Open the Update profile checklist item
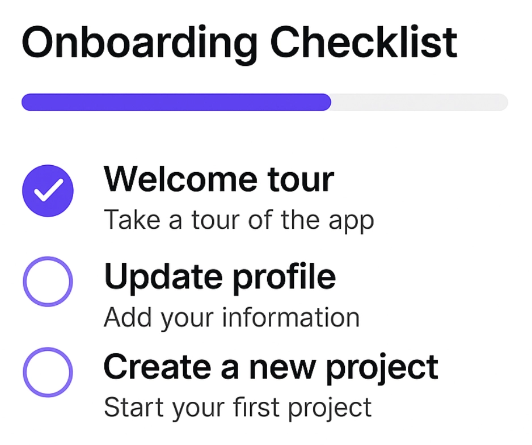Viewport: 532px width, 445px height. (x=219, y=276)
